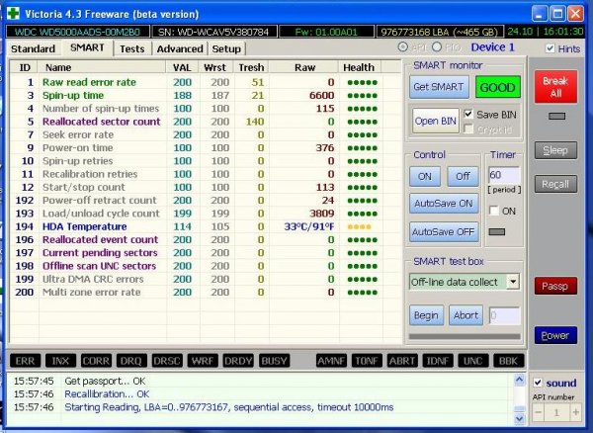
Task: Increase API number with plus button
Action: [575, 412]
